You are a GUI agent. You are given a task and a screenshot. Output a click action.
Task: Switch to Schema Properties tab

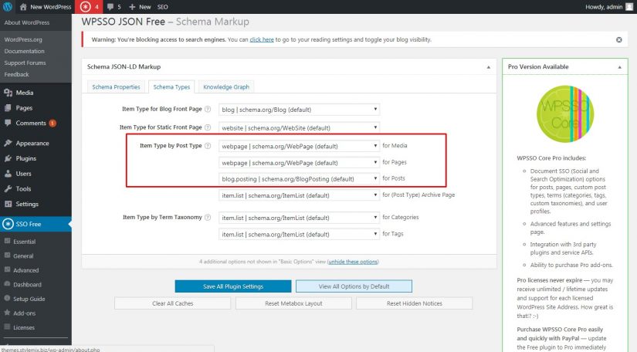point(116,87)
